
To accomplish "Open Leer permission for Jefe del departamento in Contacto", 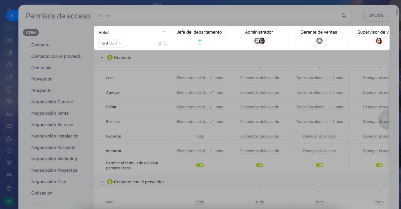I will [200, 78].
